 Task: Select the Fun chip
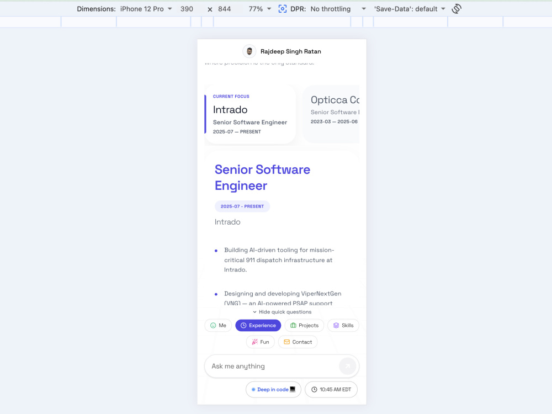point(260,342)
